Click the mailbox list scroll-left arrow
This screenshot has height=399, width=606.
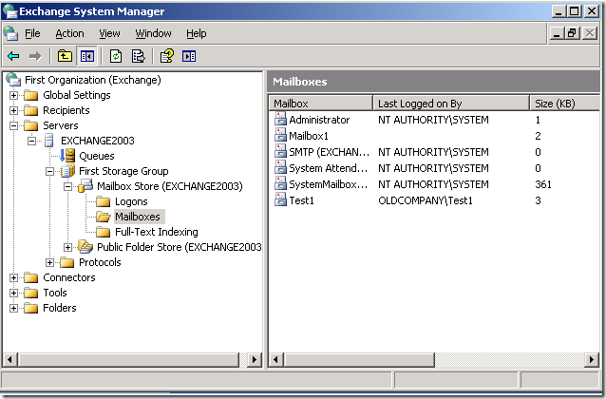276,359
